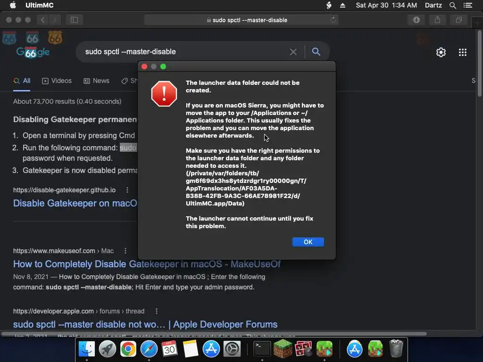Click the Google search input field

pyautogui.click(x=185, y=52)
